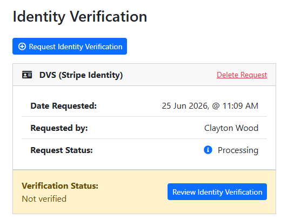Click the Request Status label
The width and height of the screenshot is (281, 219).
tap(62, 150)
